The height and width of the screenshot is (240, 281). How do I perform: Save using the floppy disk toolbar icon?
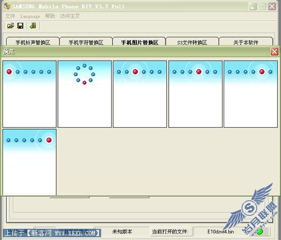pyautogui.click(x=20, y=26)
